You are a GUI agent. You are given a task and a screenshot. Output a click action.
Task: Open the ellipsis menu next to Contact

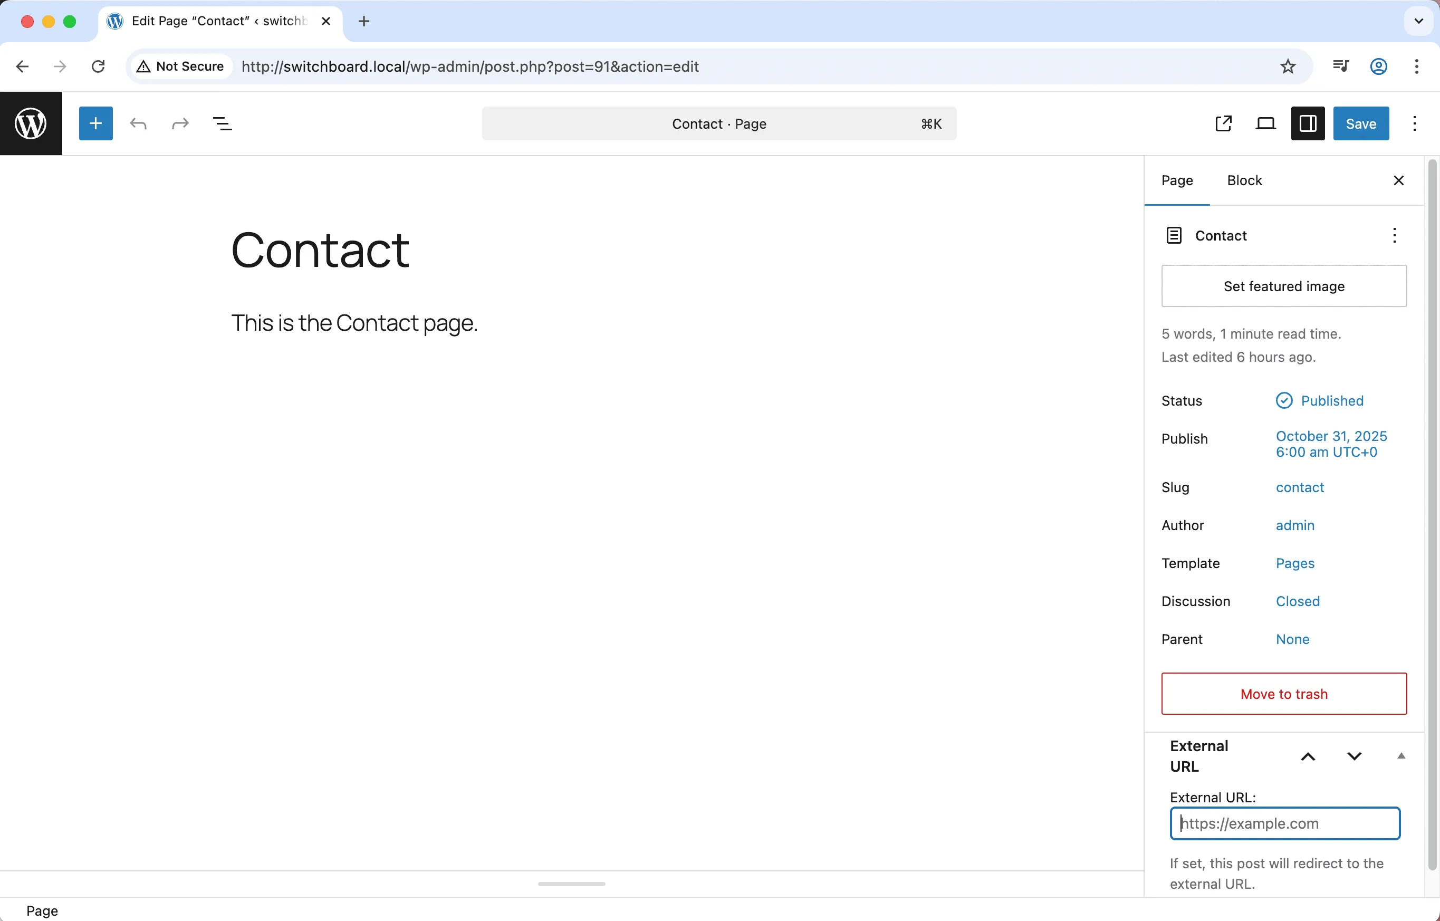pos(1395,236)
